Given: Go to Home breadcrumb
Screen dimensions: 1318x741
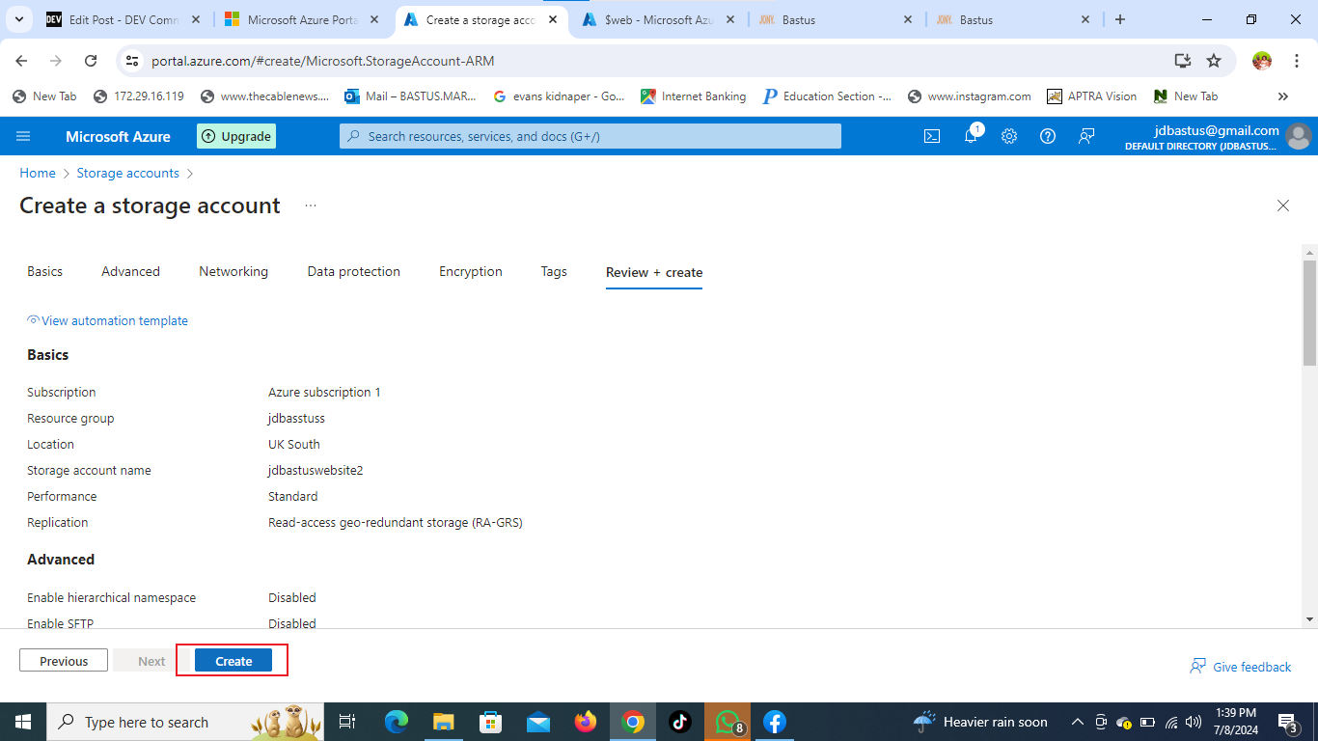Looking at the screenshot, I should 38,174.
